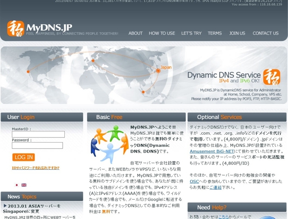The image size is (288, 219).
Task: Click the North America map marker dot
Action: click(x=28, y=71)
